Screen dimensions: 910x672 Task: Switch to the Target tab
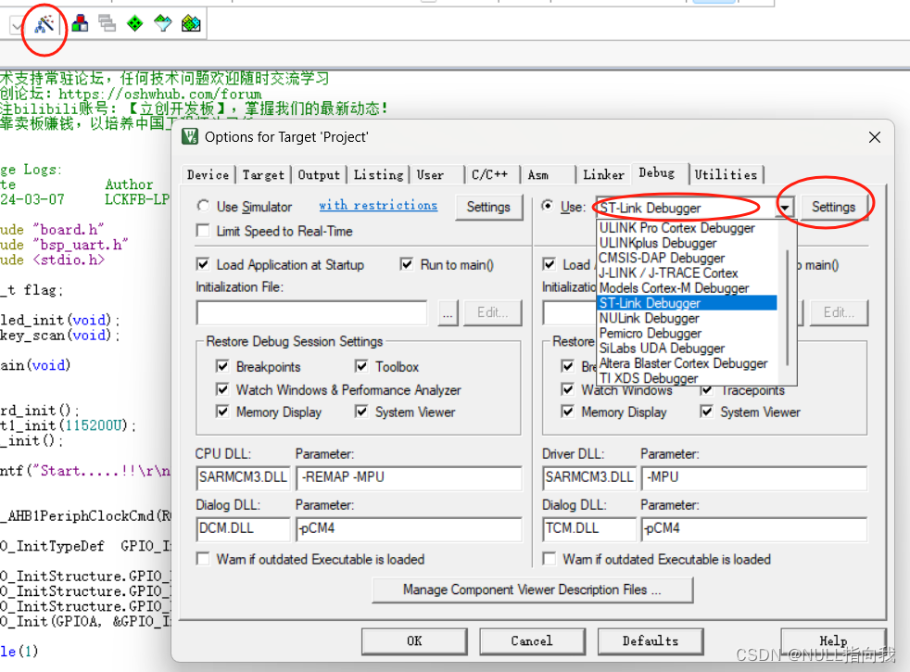[263, 174]
